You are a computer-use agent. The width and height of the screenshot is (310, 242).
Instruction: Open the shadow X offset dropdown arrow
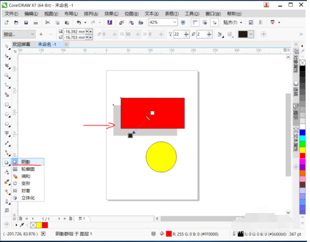(x=87, y=31)
